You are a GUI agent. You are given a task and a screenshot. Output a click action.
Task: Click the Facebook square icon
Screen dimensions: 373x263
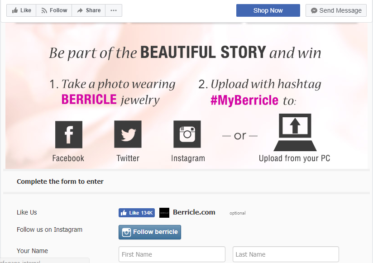click(x=69, y=134)
